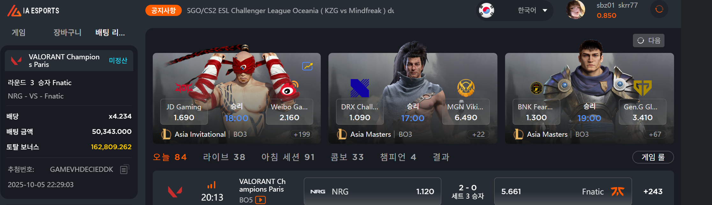Screen dimensions: 712x205
Task: Open the 장바구니 tab
Action: 67,33
